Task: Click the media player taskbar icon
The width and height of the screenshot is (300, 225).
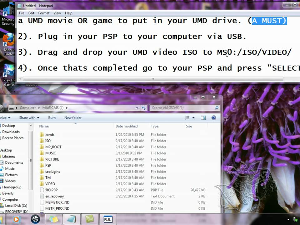Action: [17, 219]
